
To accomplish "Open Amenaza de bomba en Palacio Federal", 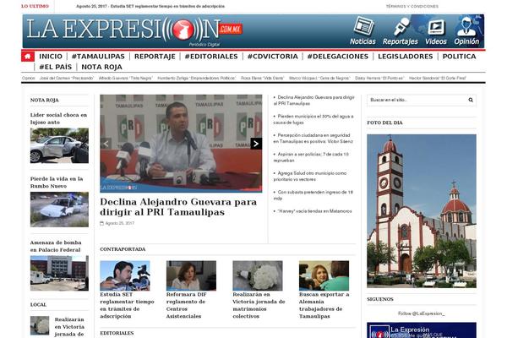I will tap(56, 246).
